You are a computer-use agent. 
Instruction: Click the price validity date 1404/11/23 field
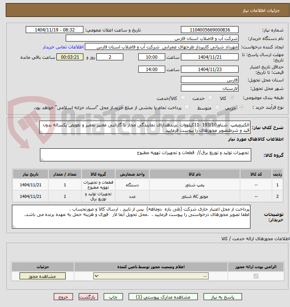click(x=210, y=69)
